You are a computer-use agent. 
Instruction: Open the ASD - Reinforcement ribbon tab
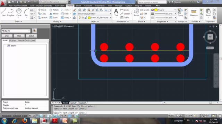point(18,6)
